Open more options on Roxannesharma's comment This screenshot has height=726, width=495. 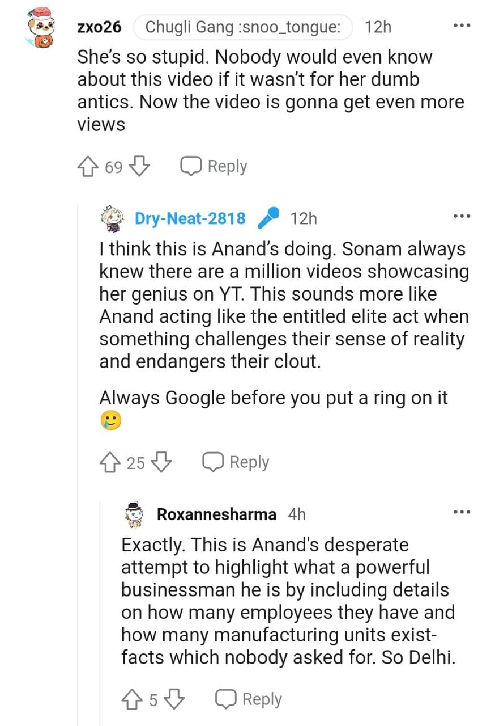coord(462,512)
